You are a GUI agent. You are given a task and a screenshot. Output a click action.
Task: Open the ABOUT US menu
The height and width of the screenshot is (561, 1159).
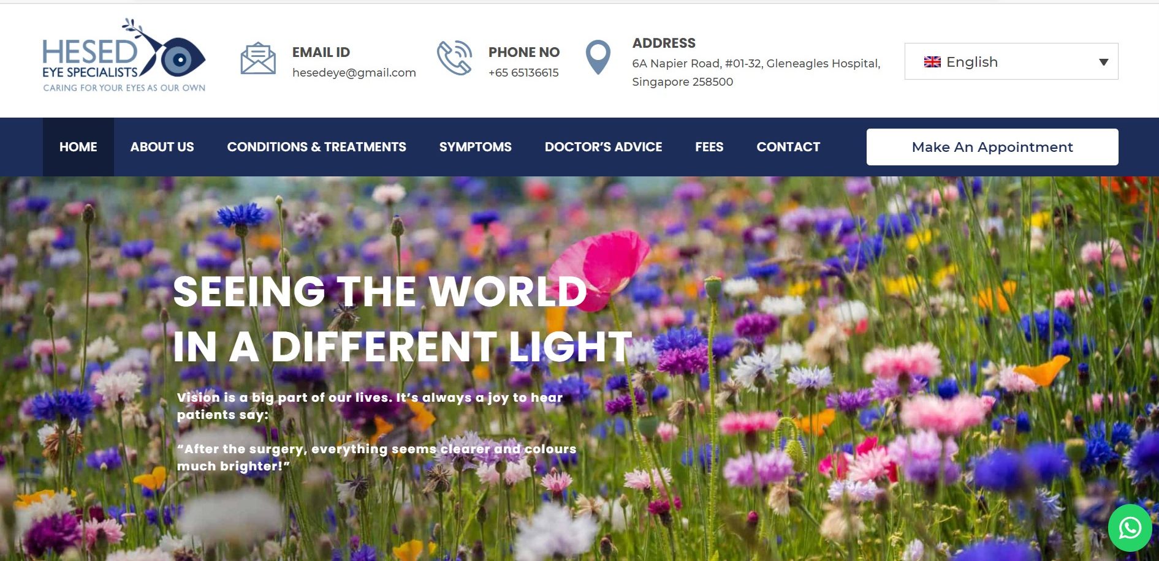[162, 147]
